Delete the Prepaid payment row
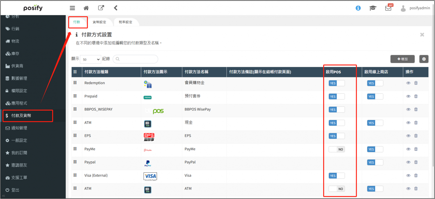This screenshot has width=435, height=199. 416,96
